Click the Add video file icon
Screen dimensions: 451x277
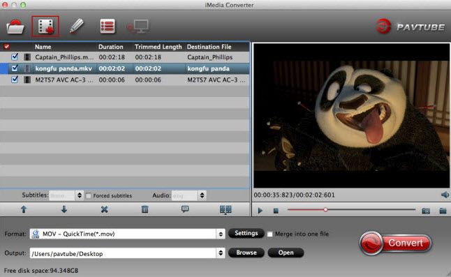[45, 26]
